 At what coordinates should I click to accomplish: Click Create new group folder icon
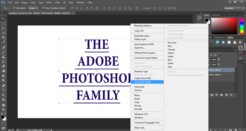(x=221, y=95)
